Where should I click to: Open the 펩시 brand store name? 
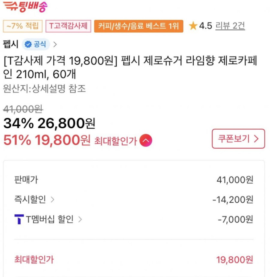tap(10, 44)
